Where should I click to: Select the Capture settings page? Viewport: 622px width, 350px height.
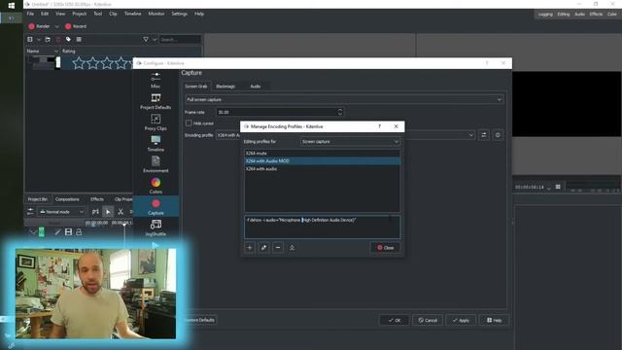pos(155,207)
